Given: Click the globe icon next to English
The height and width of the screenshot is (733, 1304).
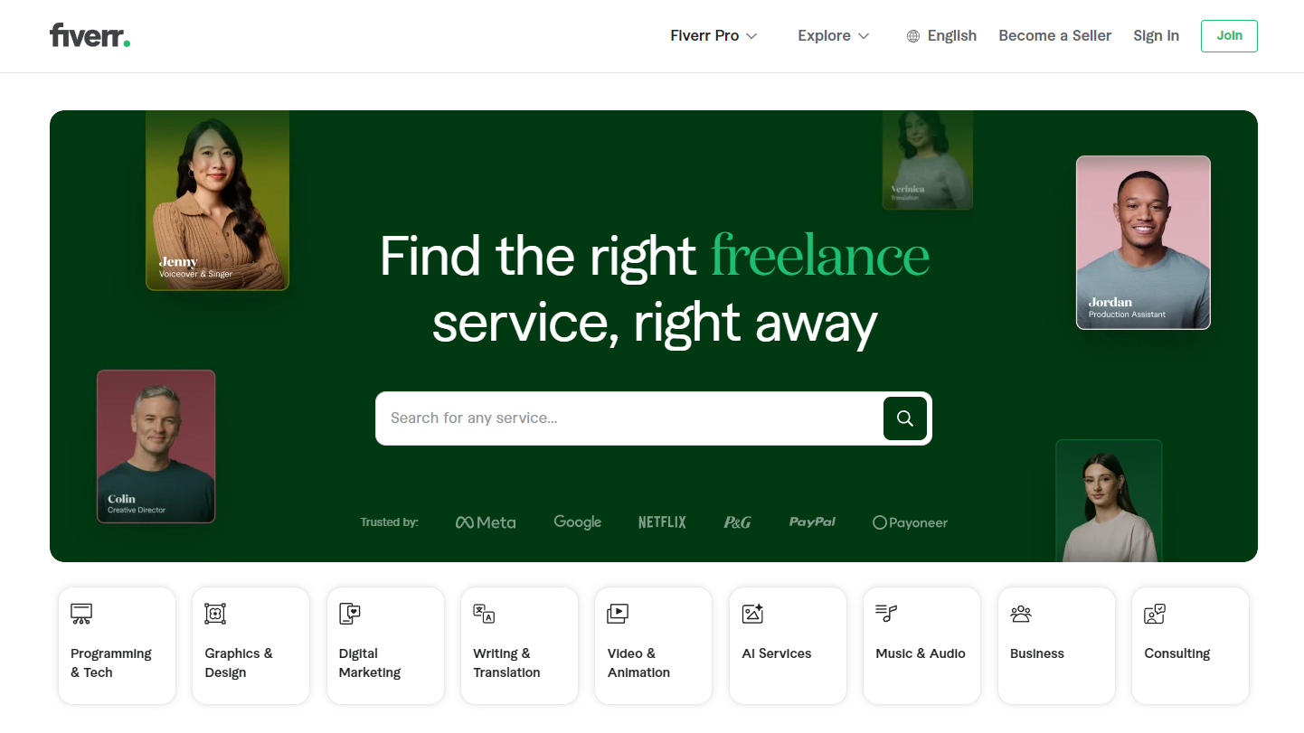Looking at the screenshot, I should [x=913, y=36].
